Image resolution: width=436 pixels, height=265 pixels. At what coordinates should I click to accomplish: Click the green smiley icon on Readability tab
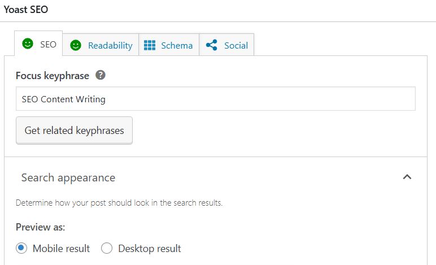(75, 45)
